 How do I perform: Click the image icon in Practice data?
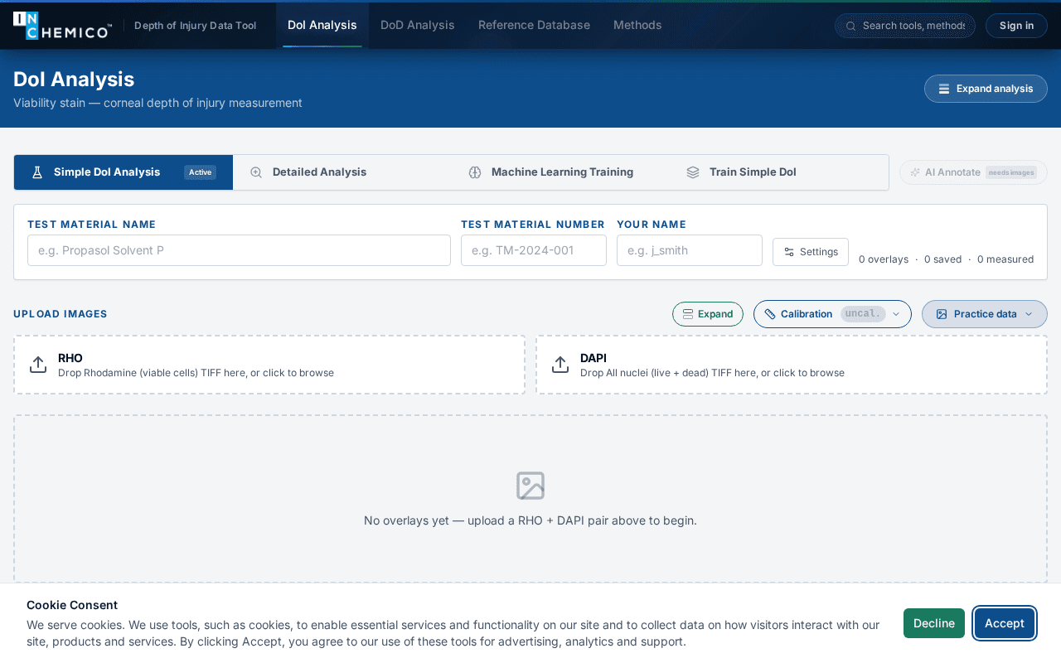[x=942, y=314]
